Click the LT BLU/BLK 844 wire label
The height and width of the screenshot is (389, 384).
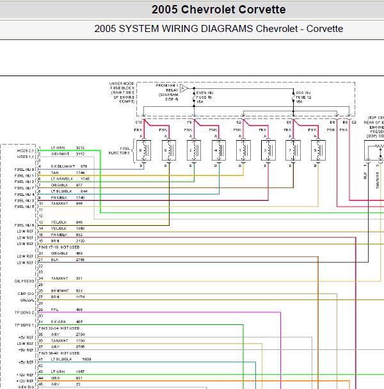(x=69, y=191)
